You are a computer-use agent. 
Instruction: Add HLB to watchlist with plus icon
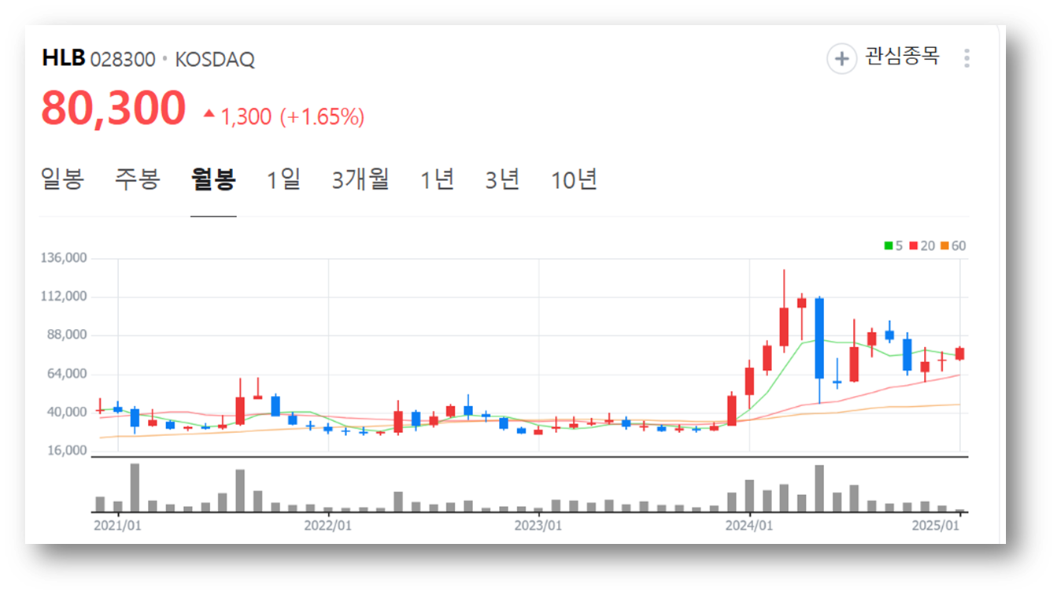[841, 58]
